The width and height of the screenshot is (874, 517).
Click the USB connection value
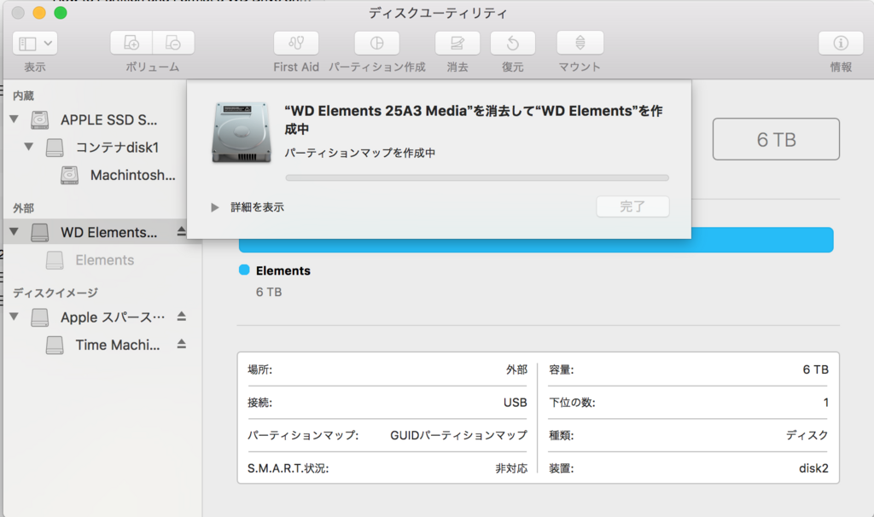tap(515, 402)
